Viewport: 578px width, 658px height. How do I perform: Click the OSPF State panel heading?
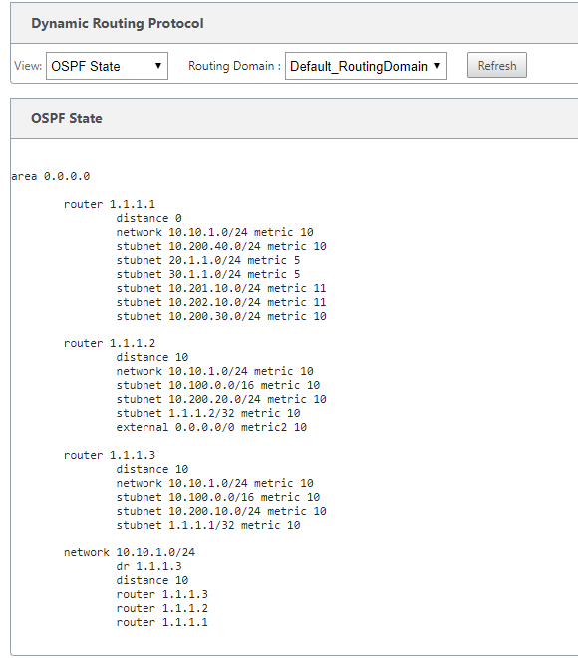(x=67, y=118)
